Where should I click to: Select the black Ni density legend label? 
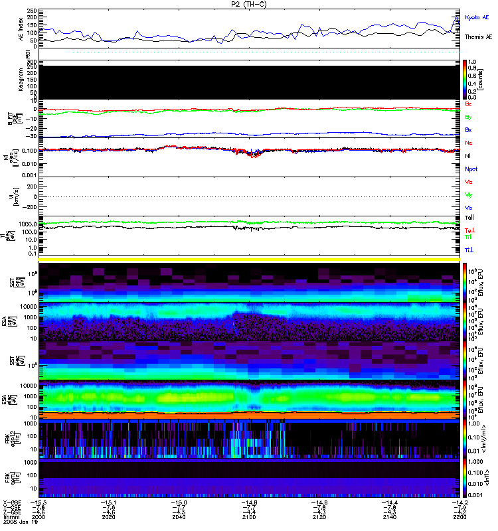click(x=468, y=156)
